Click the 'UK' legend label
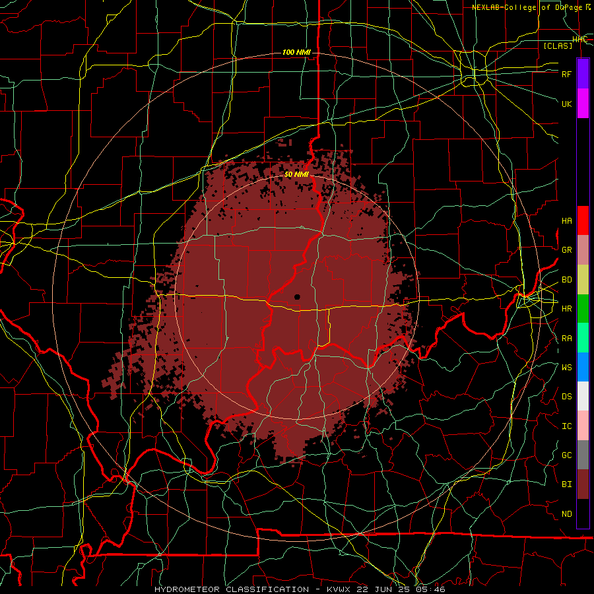 click(566, 104)
